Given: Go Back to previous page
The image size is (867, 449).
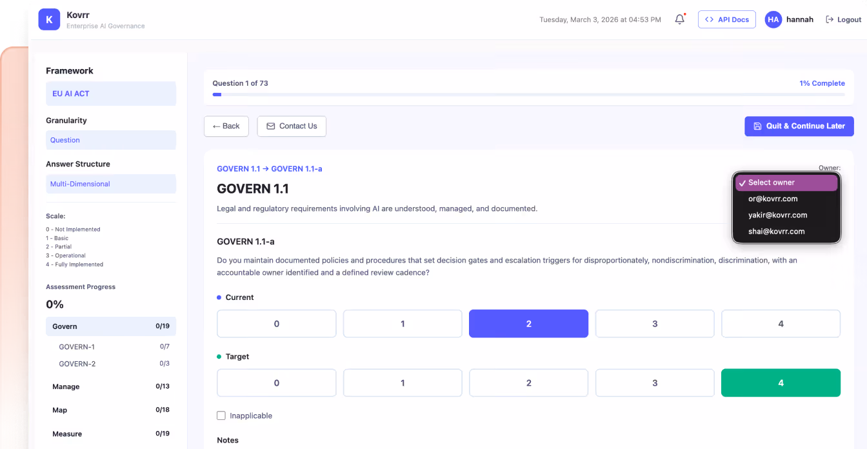Looking at the screenshot, I should point(226,126).
